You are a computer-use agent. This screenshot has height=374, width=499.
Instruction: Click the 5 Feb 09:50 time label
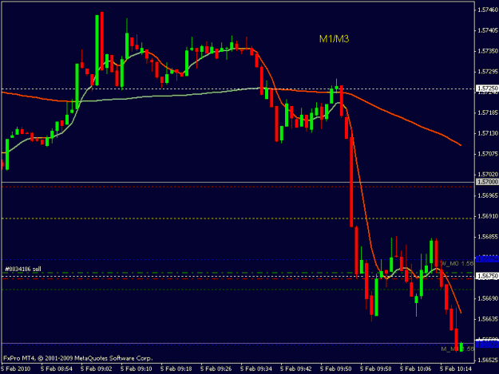(336, 368)
